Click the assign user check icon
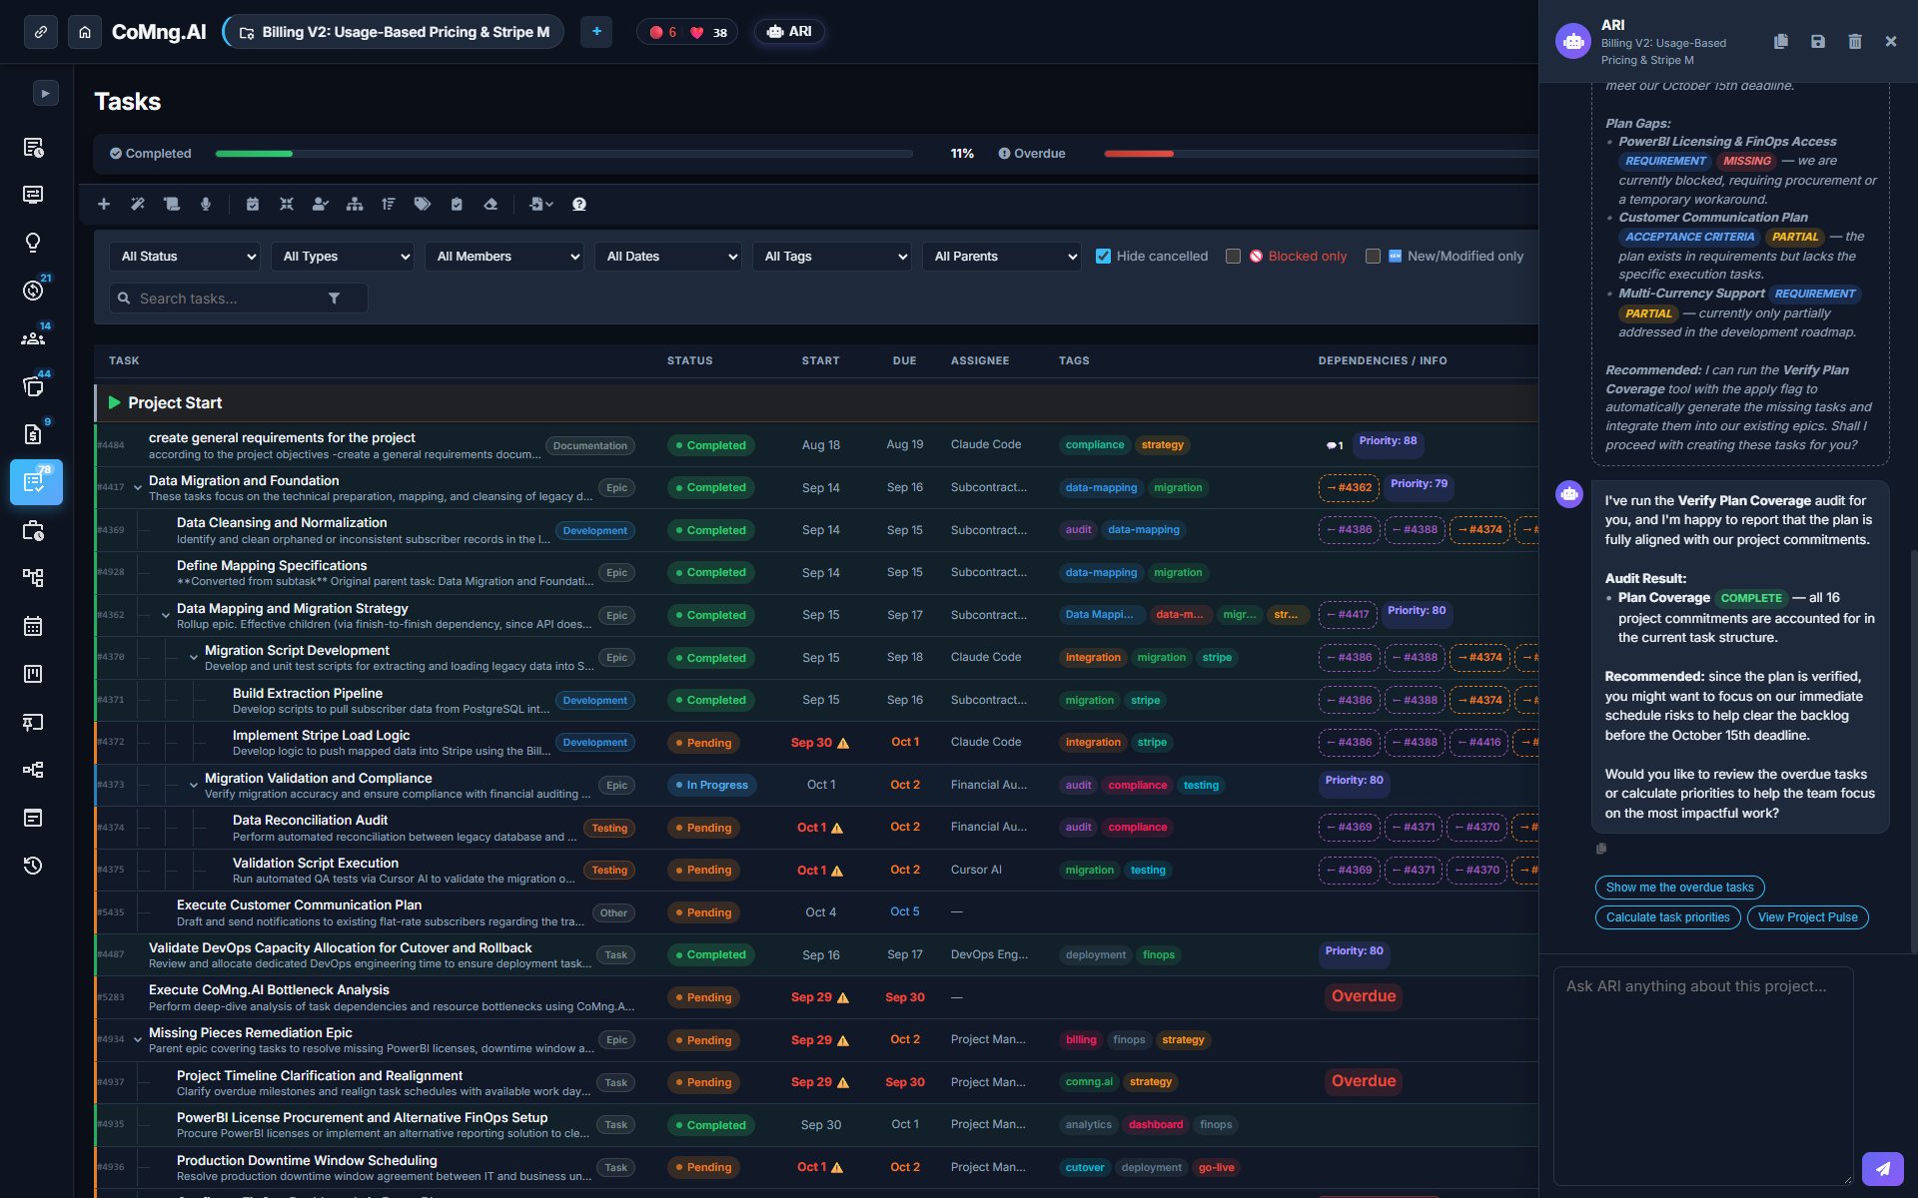The width and height of the screenshot is (1918, 1198). point(321,204)
